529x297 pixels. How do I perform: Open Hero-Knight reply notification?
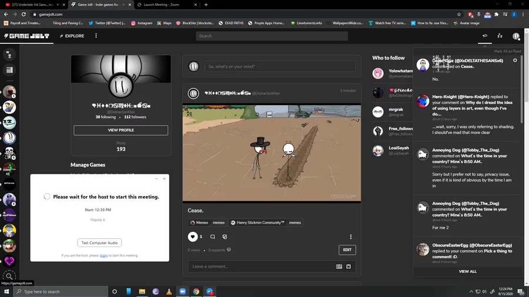tap(468, 114)
